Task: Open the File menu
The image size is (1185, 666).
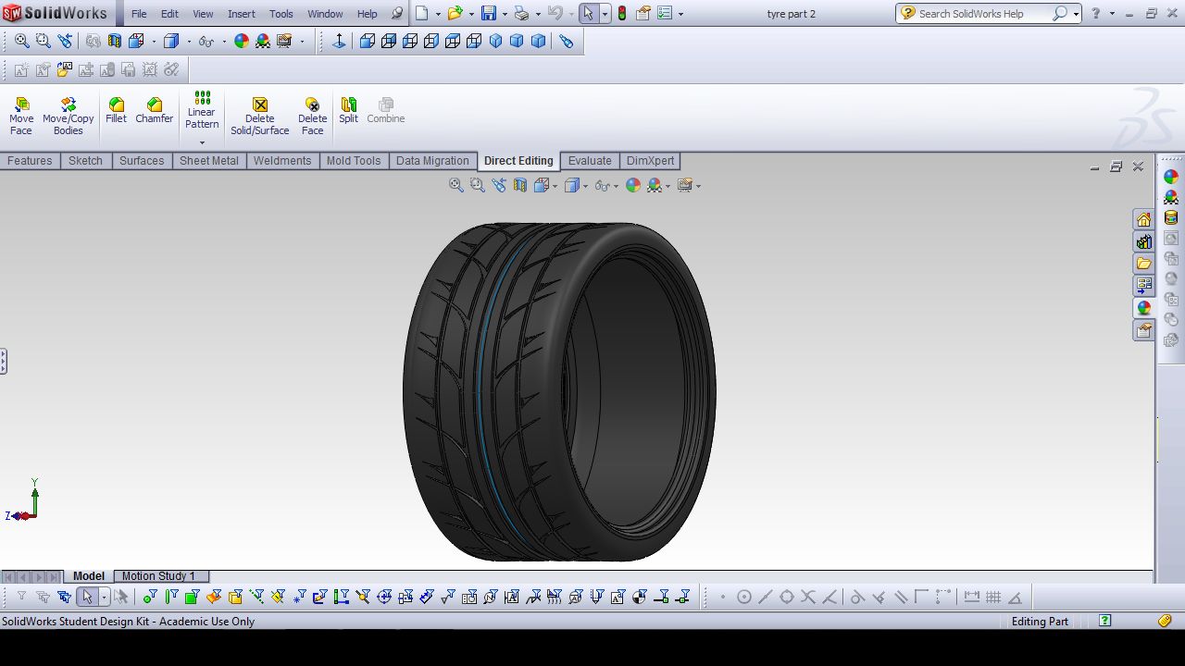Action: (x=139, y=14)
